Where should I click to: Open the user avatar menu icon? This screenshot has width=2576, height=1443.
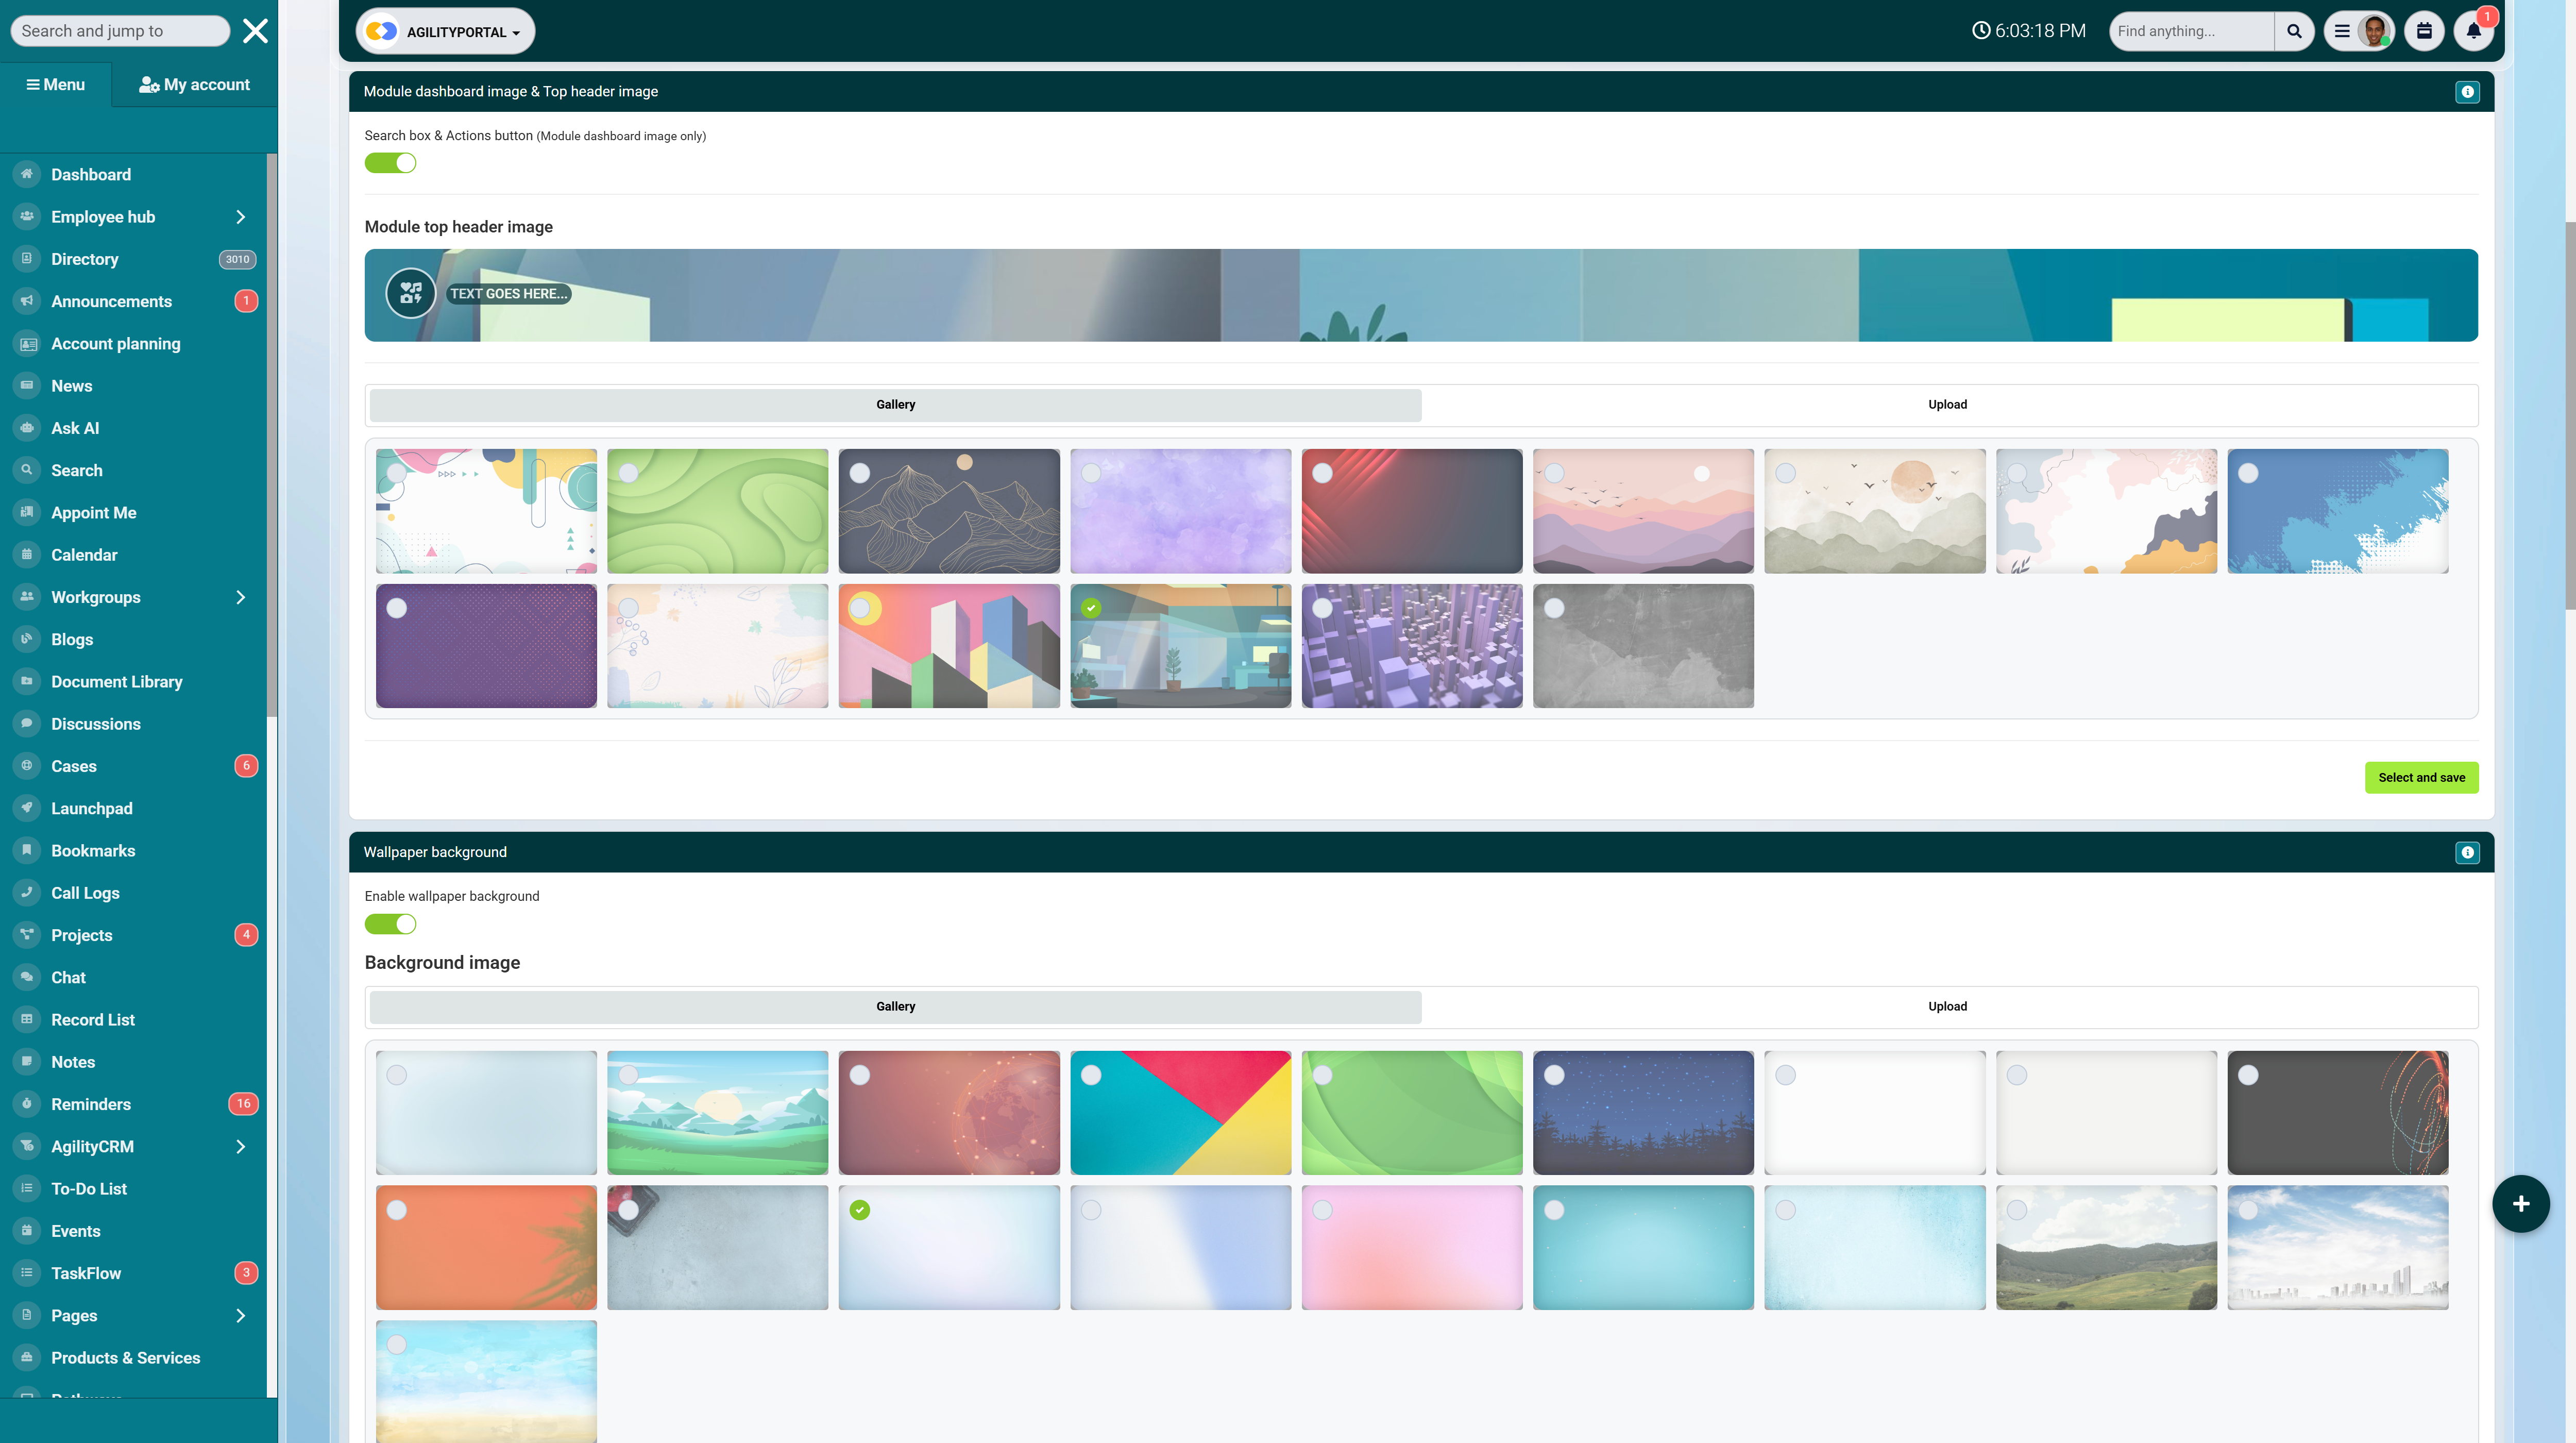pos(2373,31)
